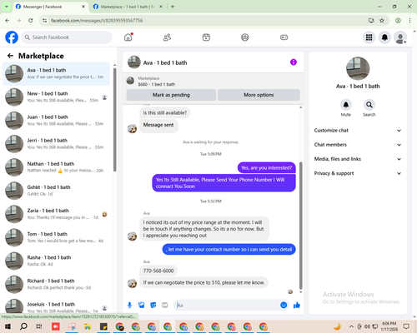Open the emoji picker in message box

click(284, 305)
